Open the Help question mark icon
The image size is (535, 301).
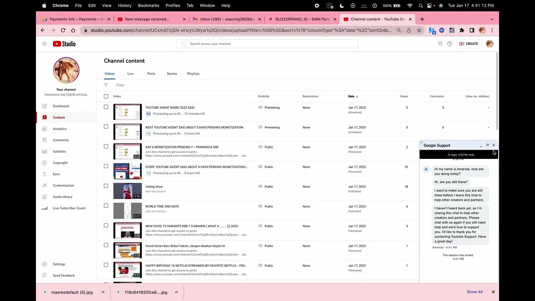(450, 43)
